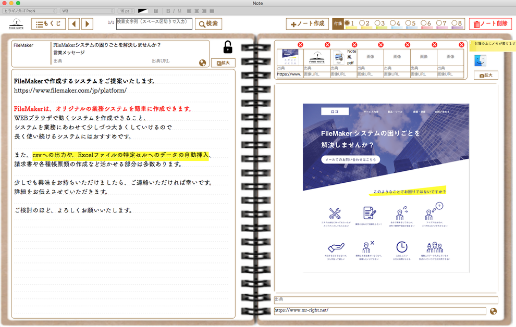Center align text
The image size is (516, 327).
196,11
